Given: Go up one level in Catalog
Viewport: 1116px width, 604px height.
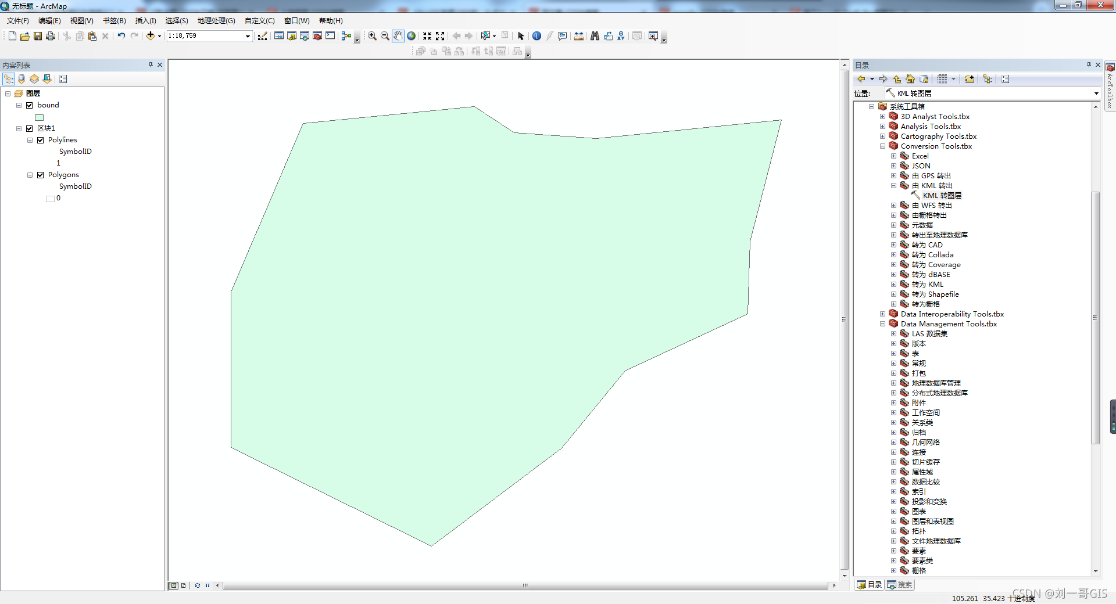Looking at the screenshot, I should (897, 79).
